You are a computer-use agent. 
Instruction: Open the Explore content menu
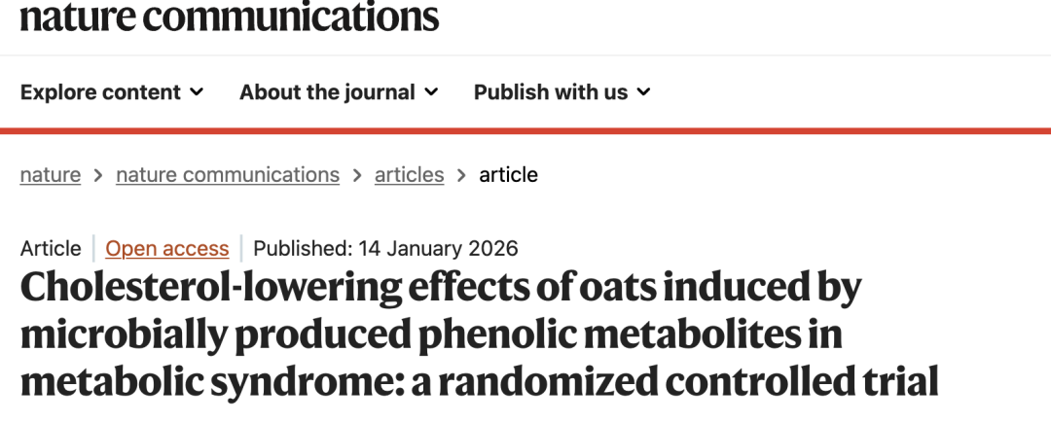[100, 92]
